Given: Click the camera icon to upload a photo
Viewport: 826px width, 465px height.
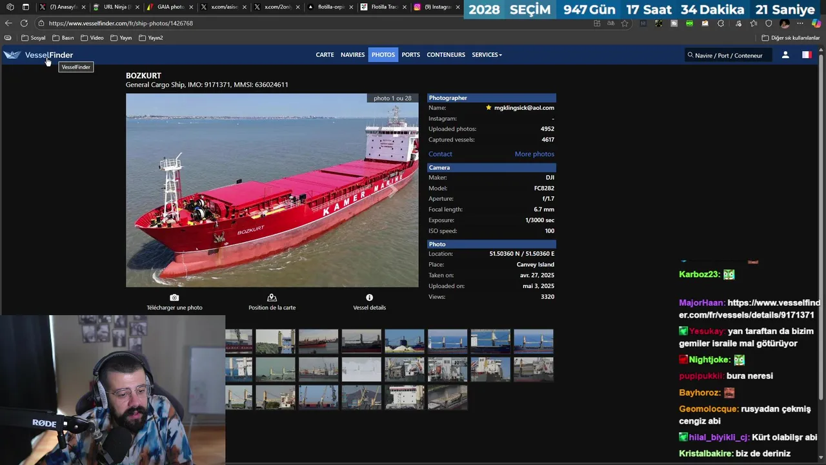Looking at the screenshot, I should click(174, 298).
